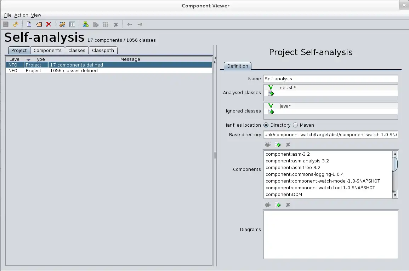
Task: Click the eye icon above Diagrams list
Action: (268, 205)
